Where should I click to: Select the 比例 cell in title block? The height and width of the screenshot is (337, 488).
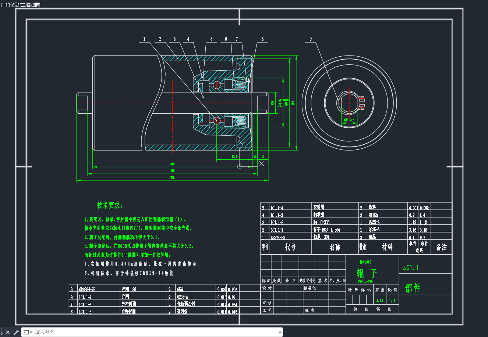point(392,290)
